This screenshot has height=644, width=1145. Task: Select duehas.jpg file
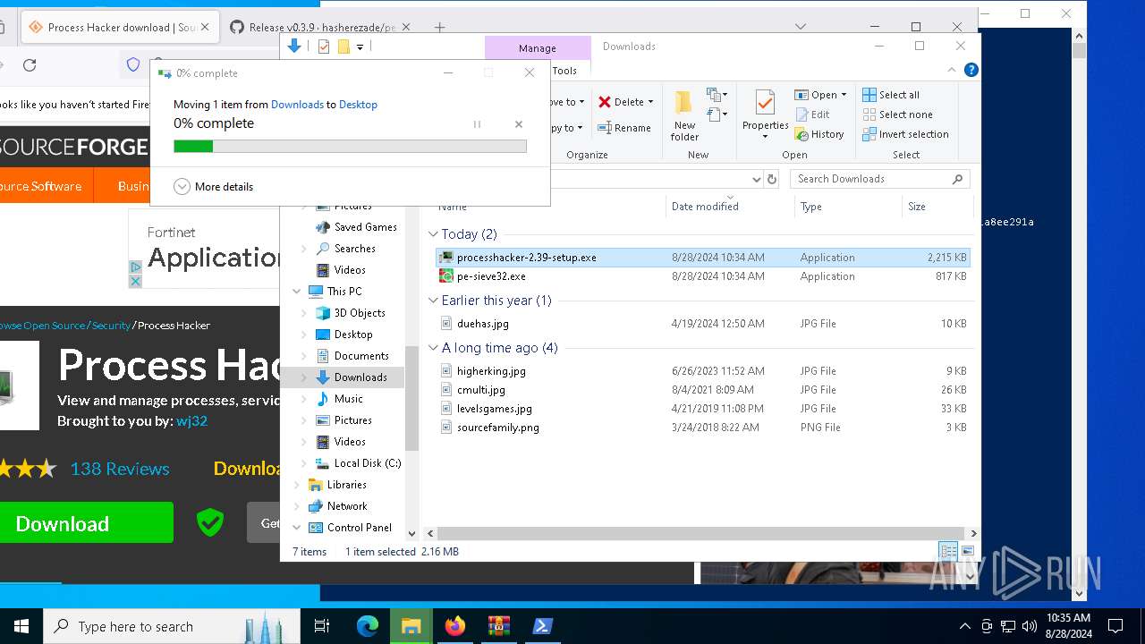point(703,324)
